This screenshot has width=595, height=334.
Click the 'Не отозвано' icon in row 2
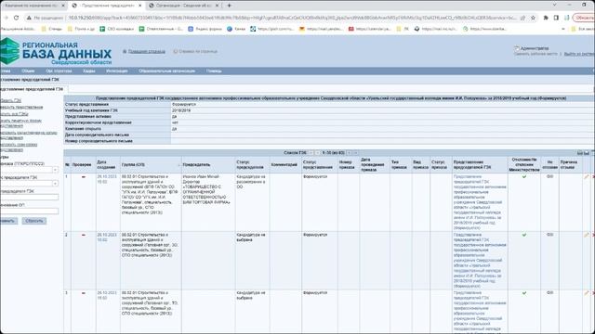click(x=549, y=235)
